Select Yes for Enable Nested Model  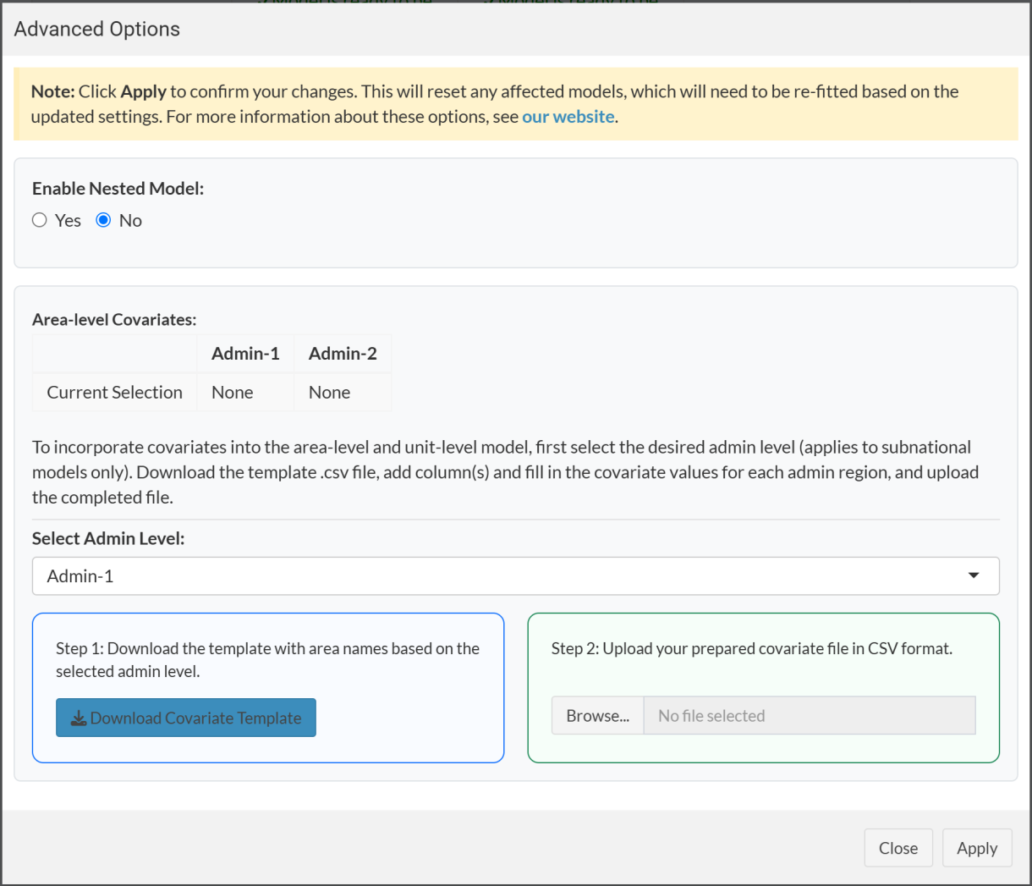pos(40,221)
